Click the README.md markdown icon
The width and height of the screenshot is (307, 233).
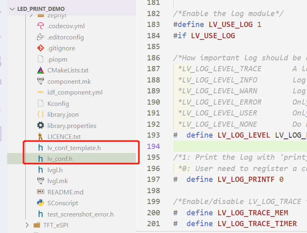coord(41,192)
